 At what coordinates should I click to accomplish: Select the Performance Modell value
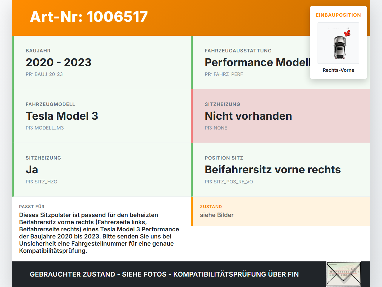click(258, 62)
